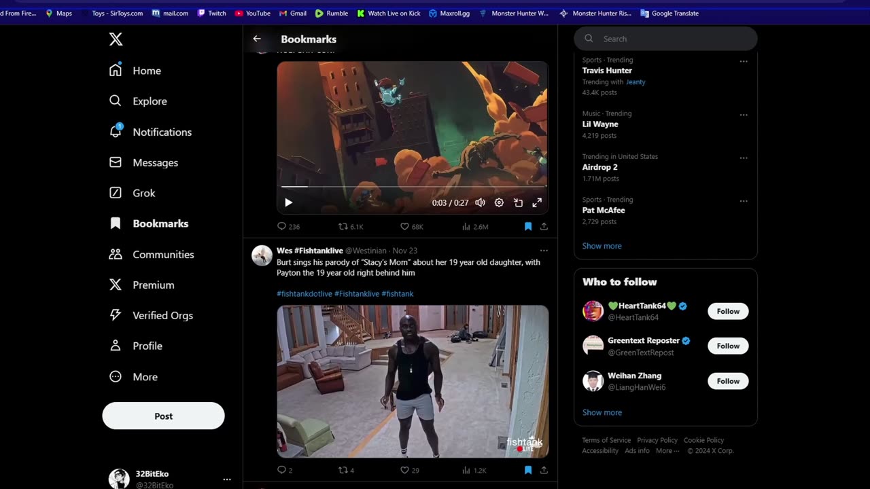The image size is (870, 489).
Task: Open Jeanty trending link
Action: pyautogui.click(x=636, y=82)
